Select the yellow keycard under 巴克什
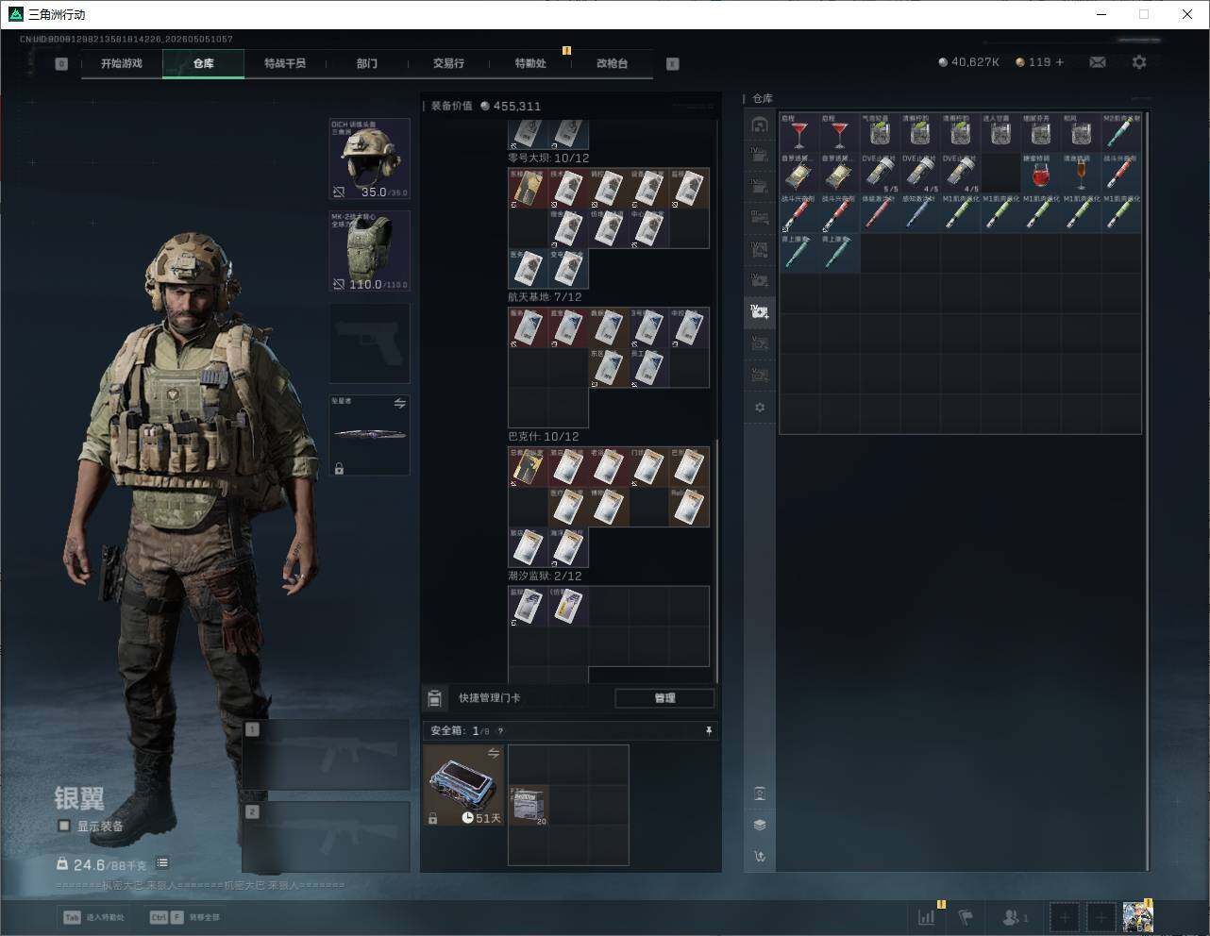The height and width of the screenshot is (936, 1210). (x=528, y=468)
